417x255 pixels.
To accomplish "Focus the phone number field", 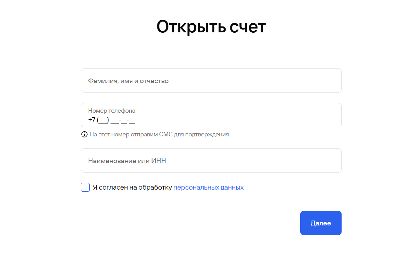I will (x=211, y=115).
